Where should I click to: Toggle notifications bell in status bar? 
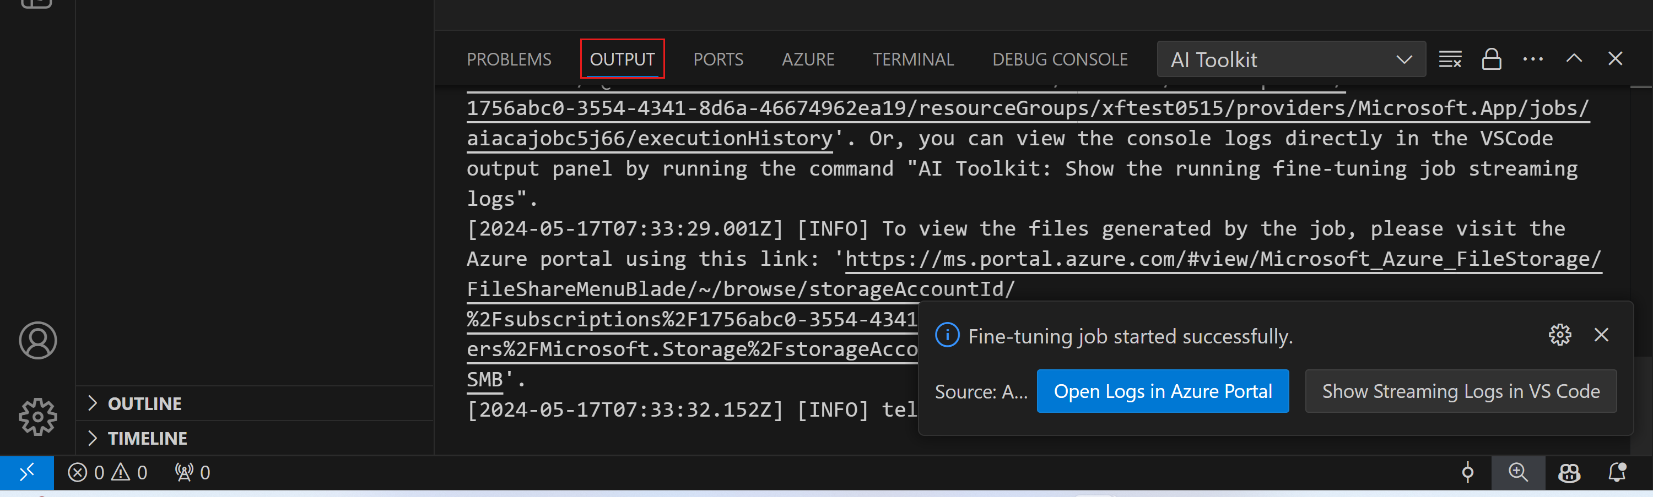[x=1617, y=473]
